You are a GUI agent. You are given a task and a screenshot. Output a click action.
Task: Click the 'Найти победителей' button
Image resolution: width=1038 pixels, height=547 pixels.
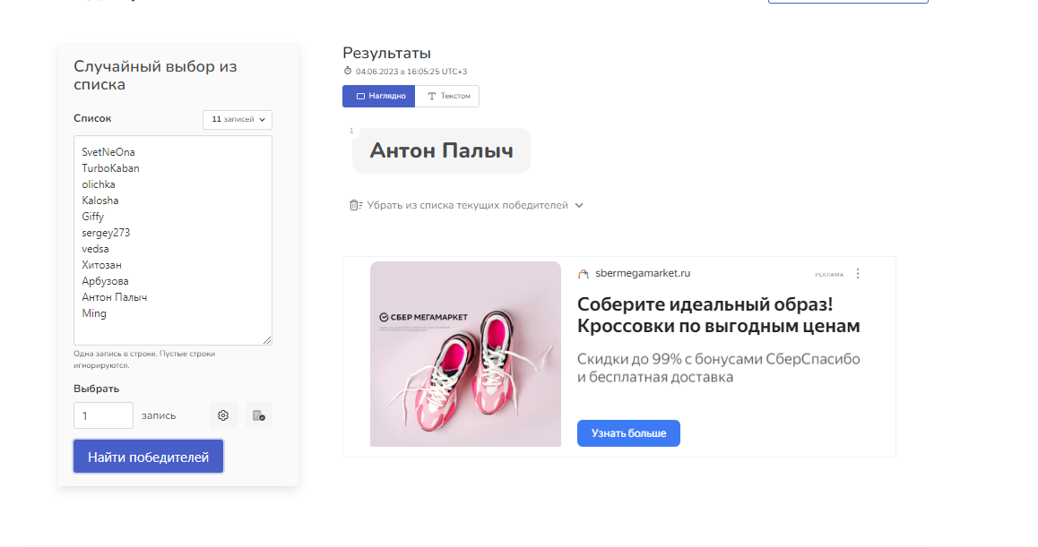tap(148, 457)
